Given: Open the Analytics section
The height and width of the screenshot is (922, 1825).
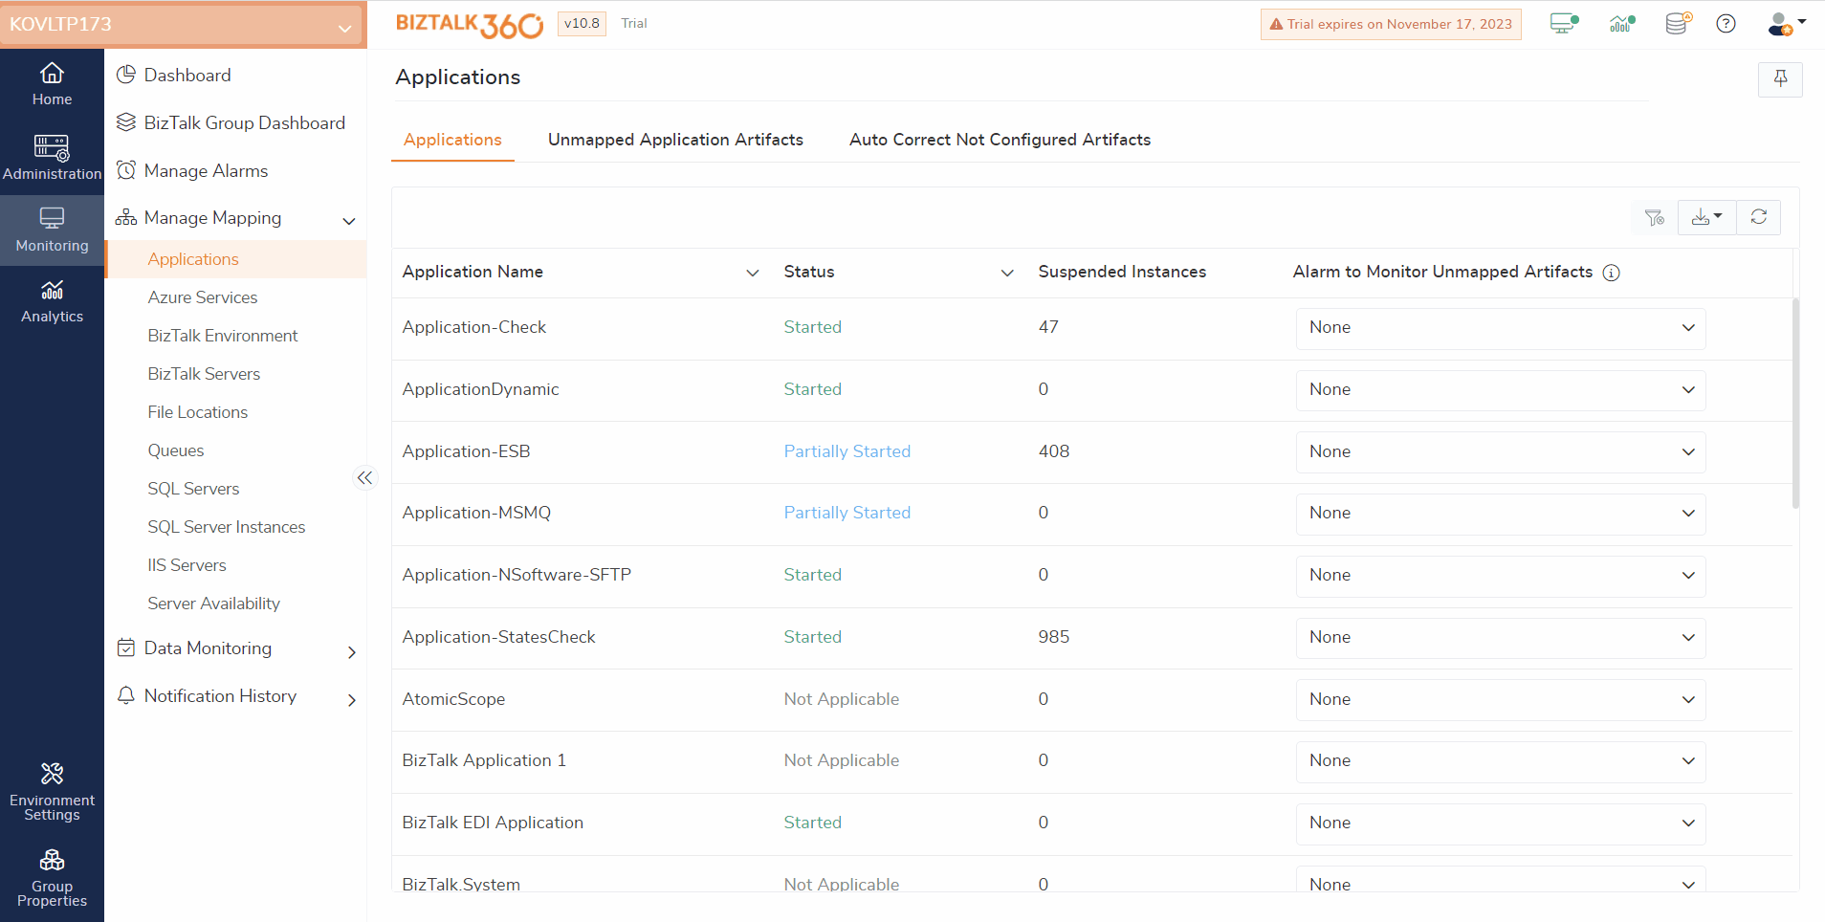Looking at the screenshot, I should tap(52, 302).
